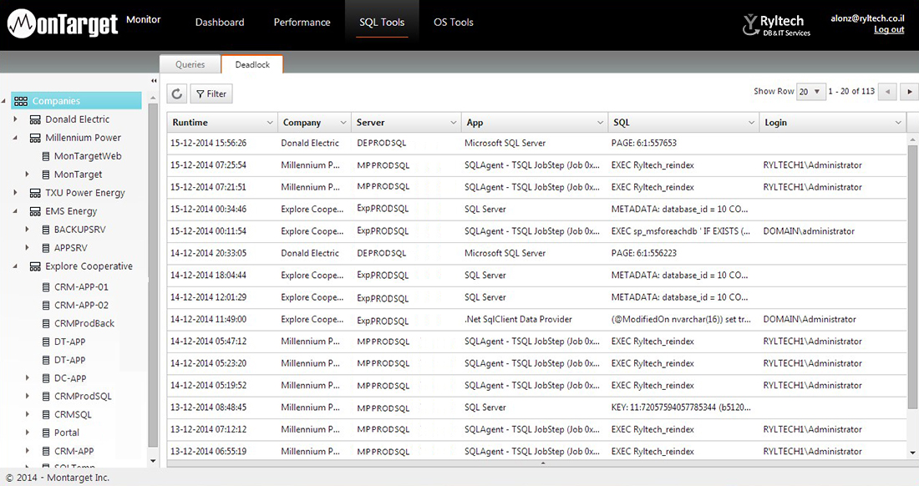Go to the next page of results
Screen dimensions: 919x486
coord(910,92)
